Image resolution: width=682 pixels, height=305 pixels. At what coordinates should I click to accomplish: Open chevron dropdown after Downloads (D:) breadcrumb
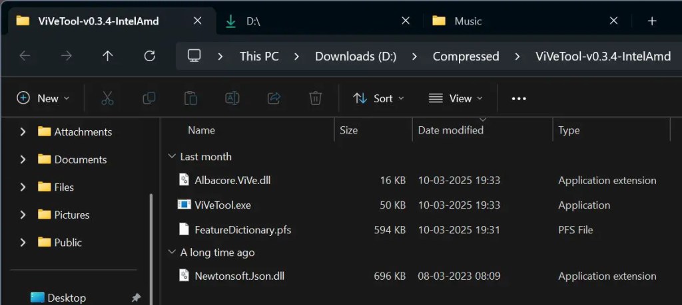point(414,56)
